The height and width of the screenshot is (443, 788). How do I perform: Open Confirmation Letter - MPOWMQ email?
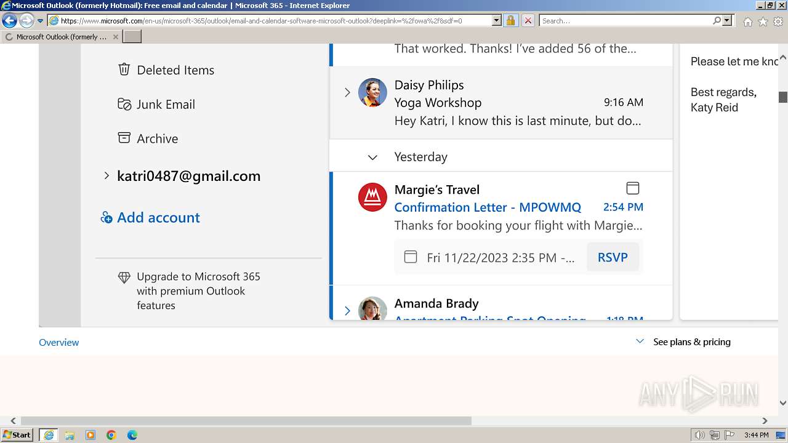(488, 207)
